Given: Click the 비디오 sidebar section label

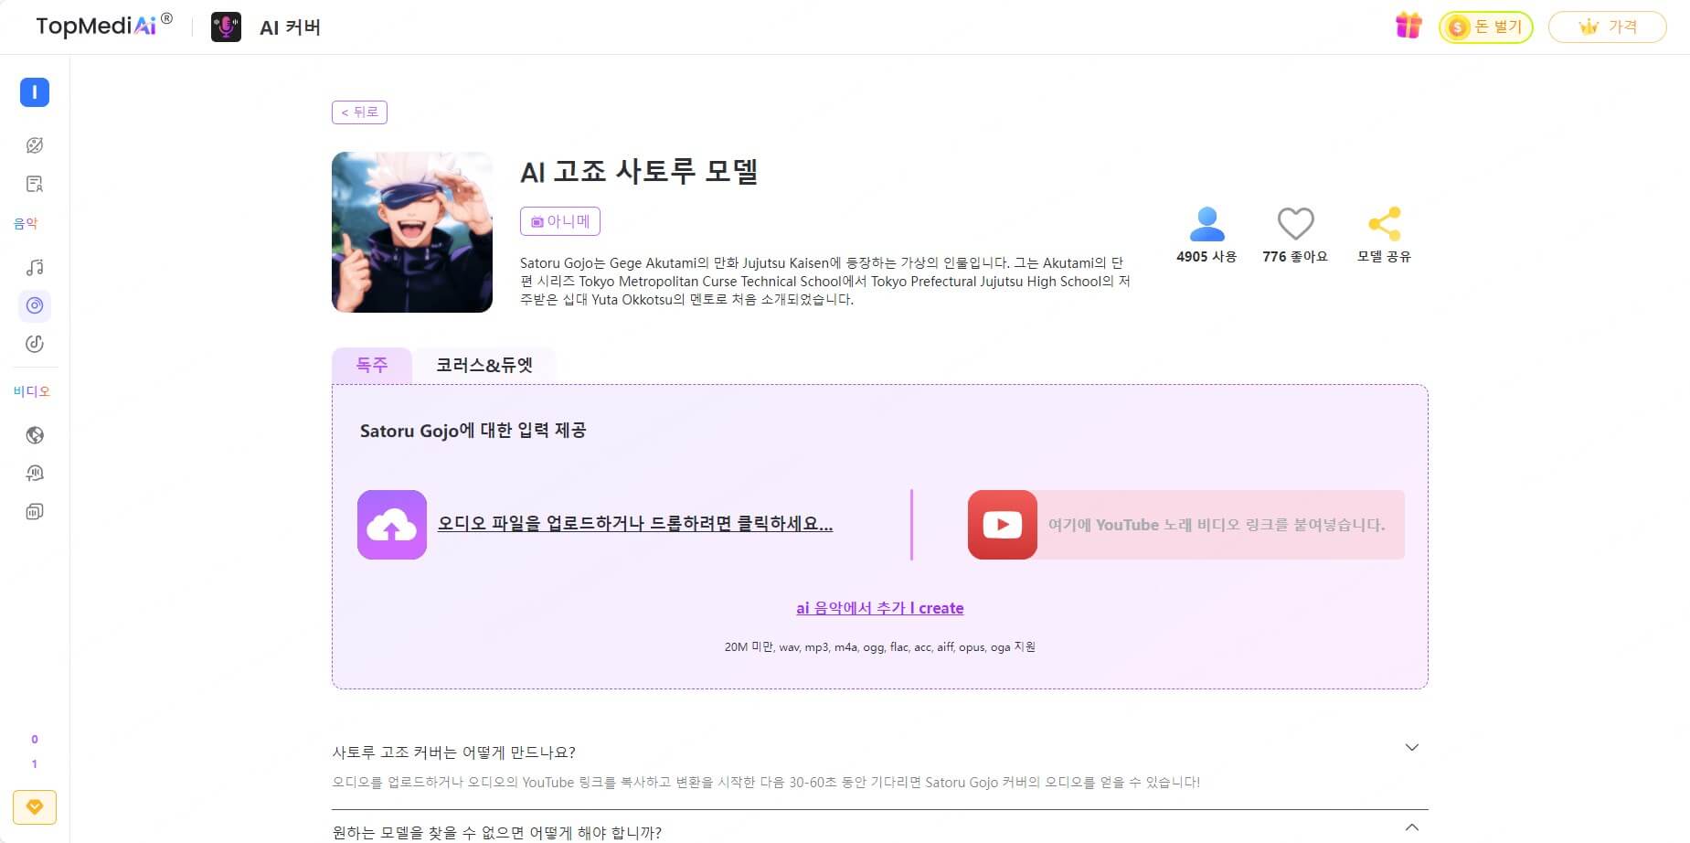Looking at the screenshot, I should [32, 391].
